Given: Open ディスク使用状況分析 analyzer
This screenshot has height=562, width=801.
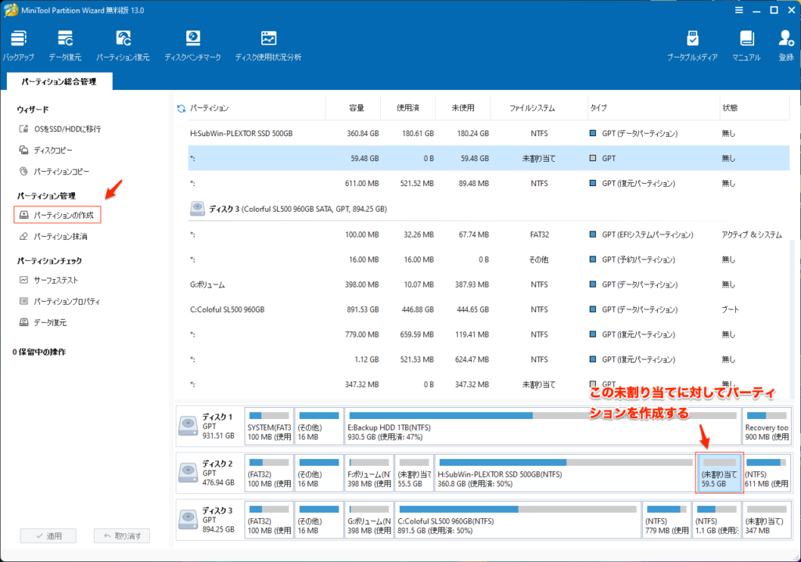Looking at the screenshot, I should coord(268,45).
